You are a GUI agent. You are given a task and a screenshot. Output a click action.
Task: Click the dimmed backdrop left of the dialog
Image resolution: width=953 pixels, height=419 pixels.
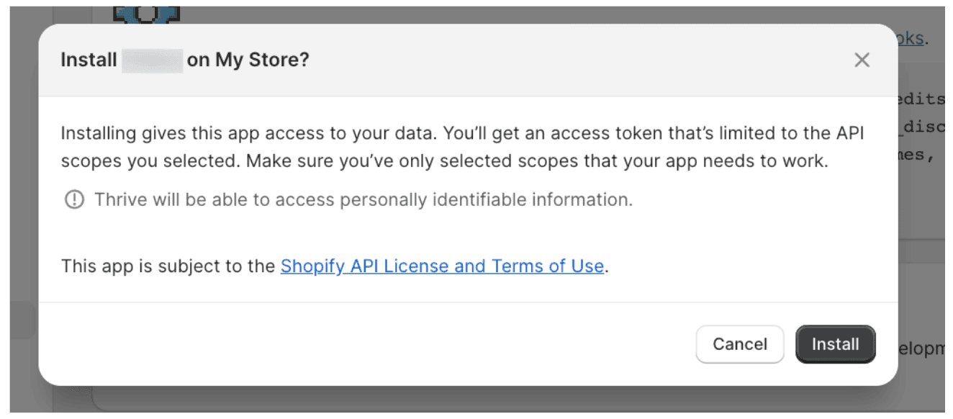coord(22,216)
